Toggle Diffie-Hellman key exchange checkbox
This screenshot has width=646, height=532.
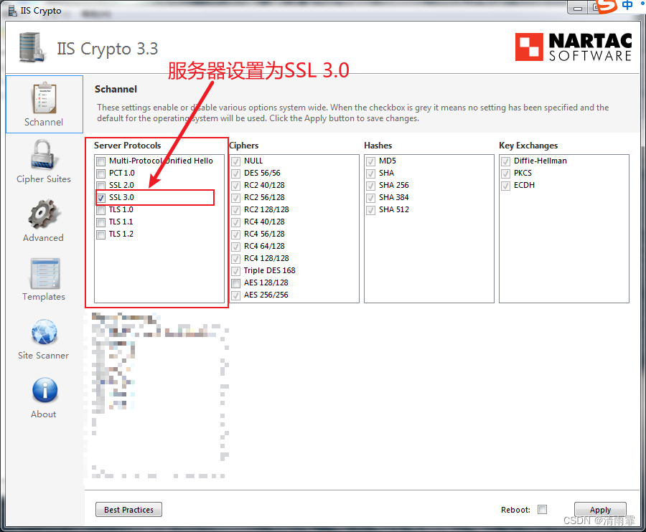click(505, 161)
